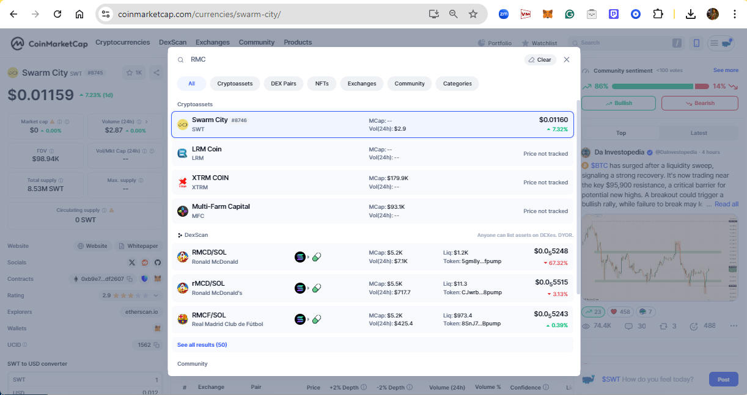Click See more on community sentiment

(x=726, y=70)
